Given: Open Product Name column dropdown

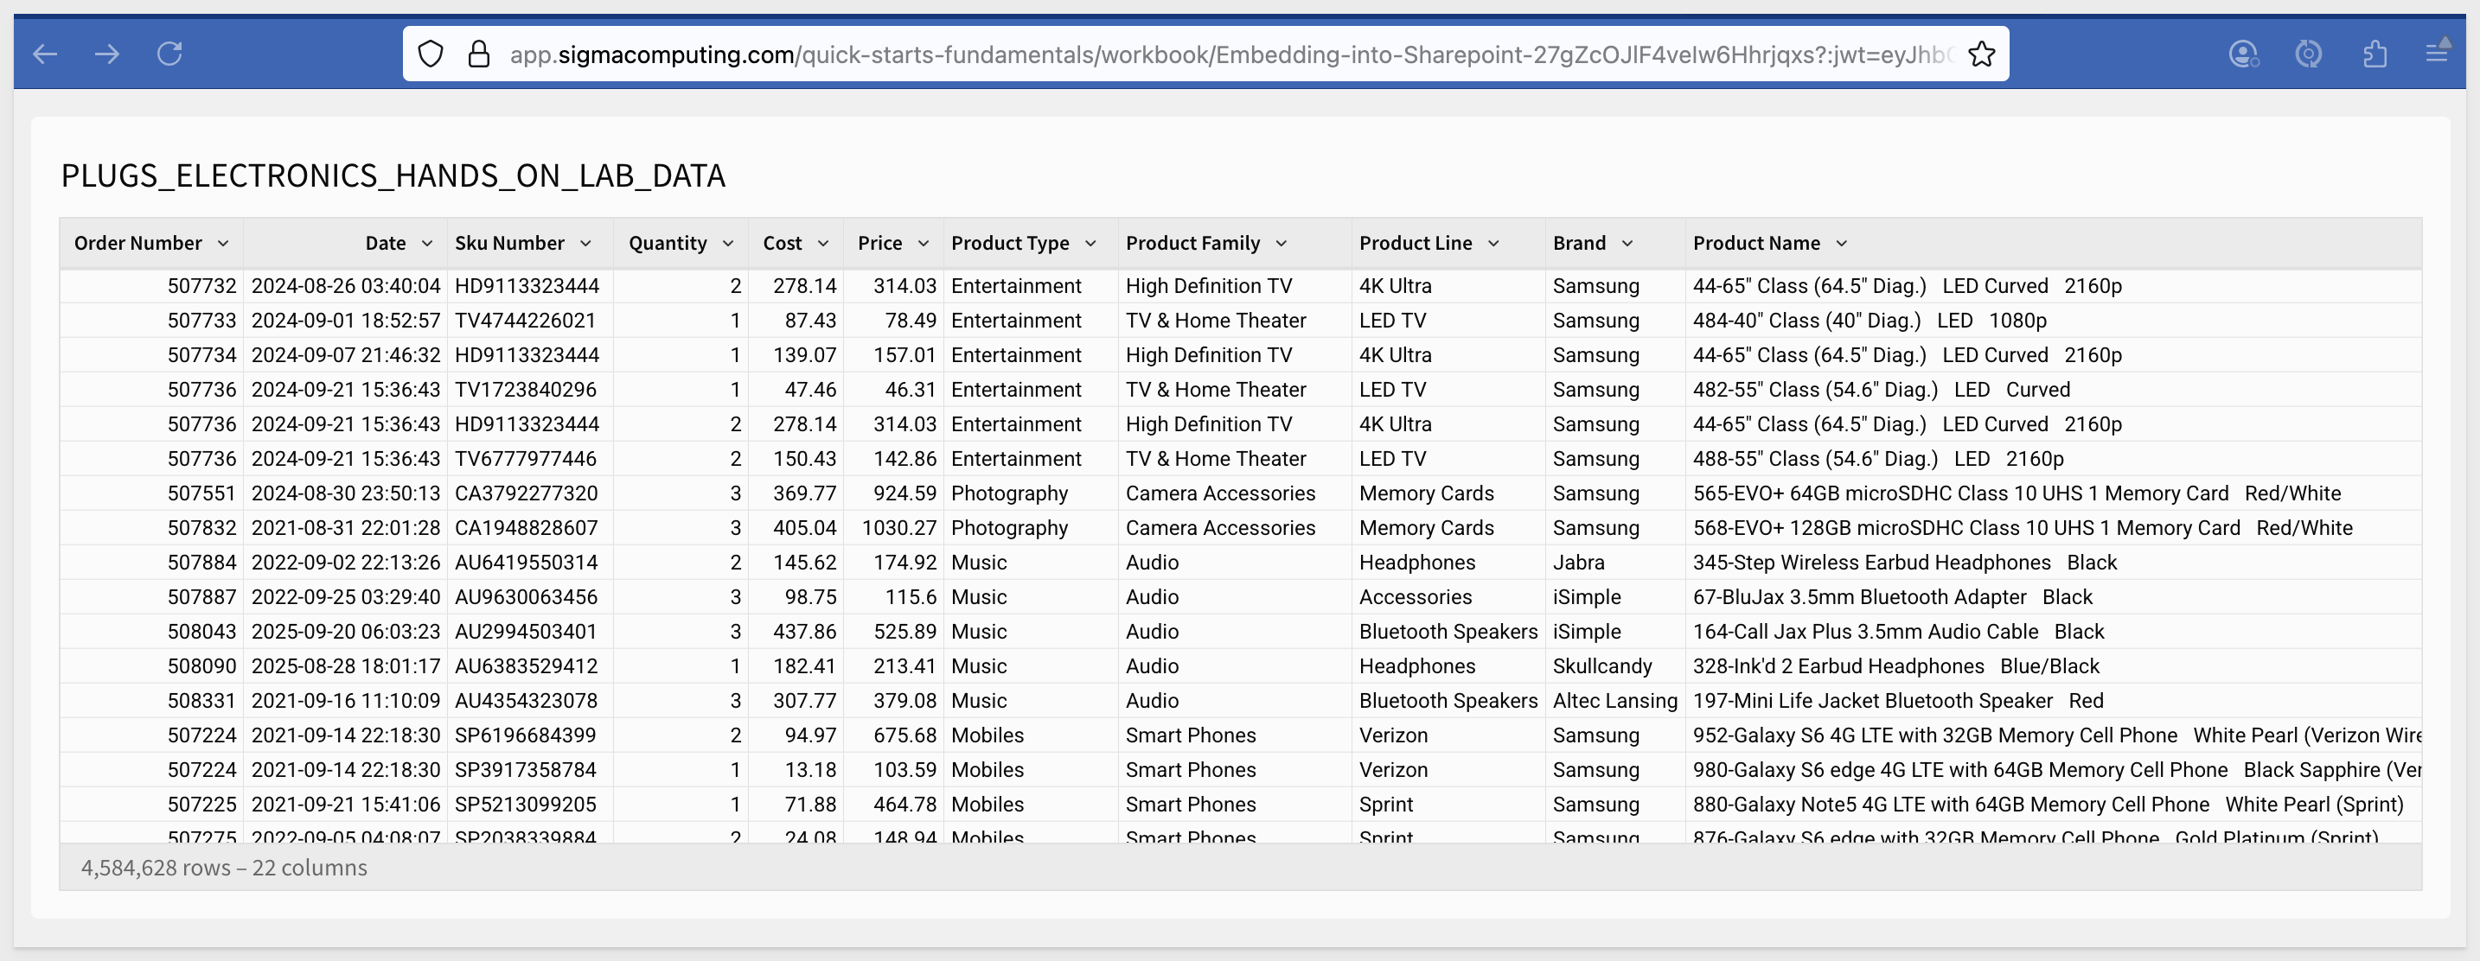Looking at the screenshot, I should point(1841,244).
